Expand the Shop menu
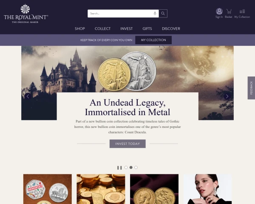 coord(80,28)
